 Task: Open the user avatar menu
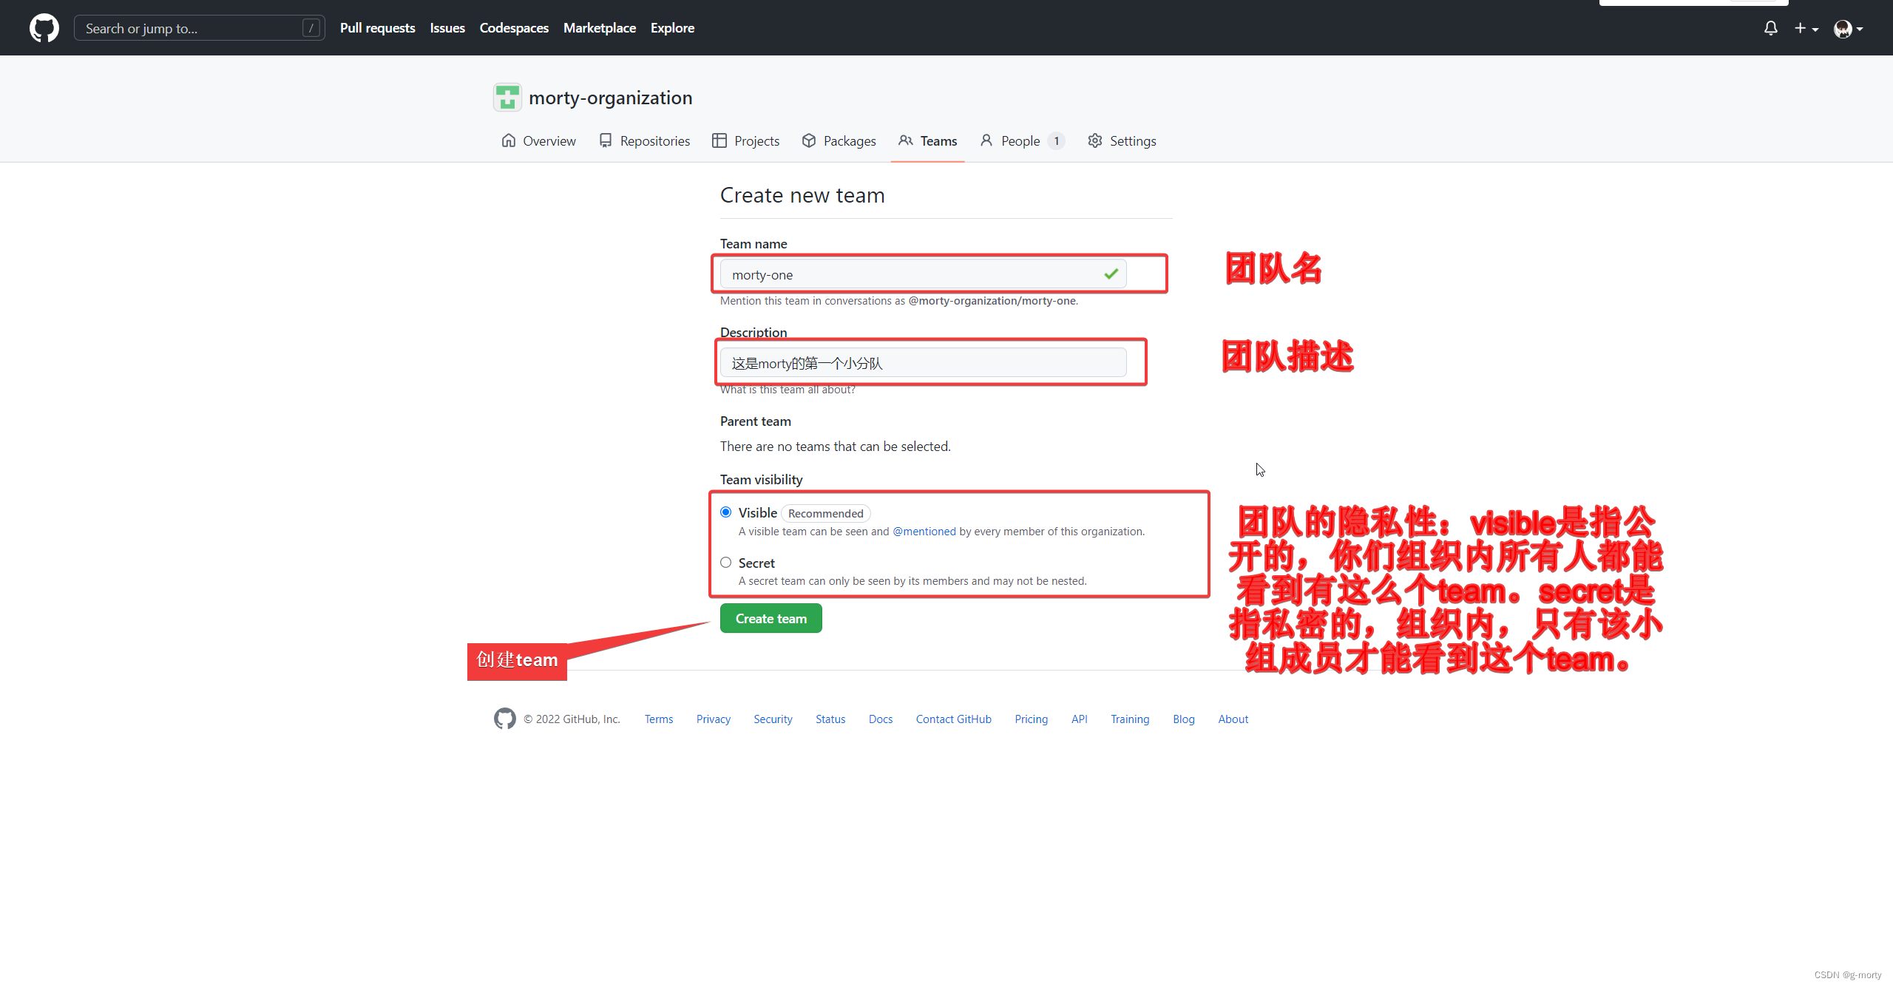[x=1848, y=28]
